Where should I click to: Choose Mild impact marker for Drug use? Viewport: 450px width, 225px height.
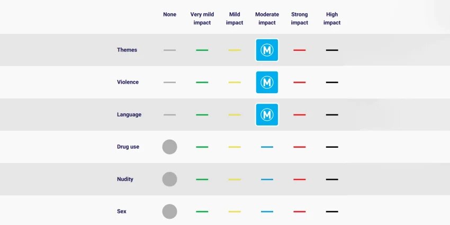point(235,147)
